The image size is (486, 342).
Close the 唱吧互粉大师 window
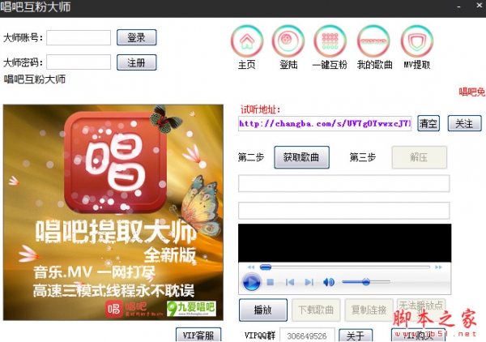coord(479,6)
